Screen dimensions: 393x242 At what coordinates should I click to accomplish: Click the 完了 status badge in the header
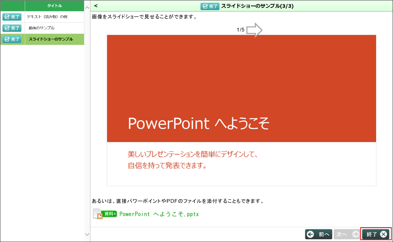[x=210, y=6]
